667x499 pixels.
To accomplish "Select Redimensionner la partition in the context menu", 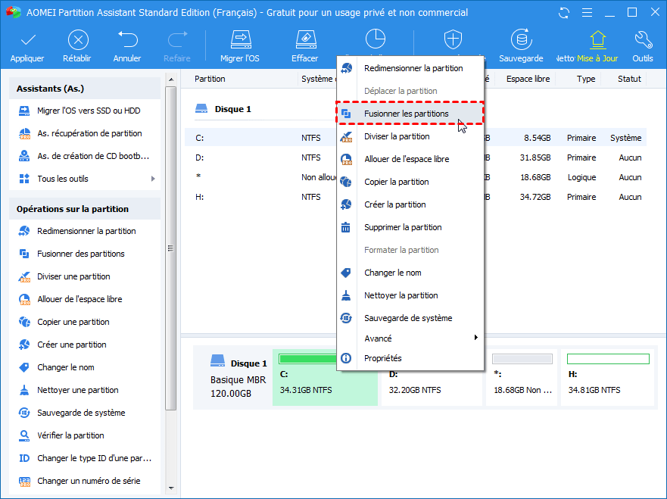I will point(410,68).
